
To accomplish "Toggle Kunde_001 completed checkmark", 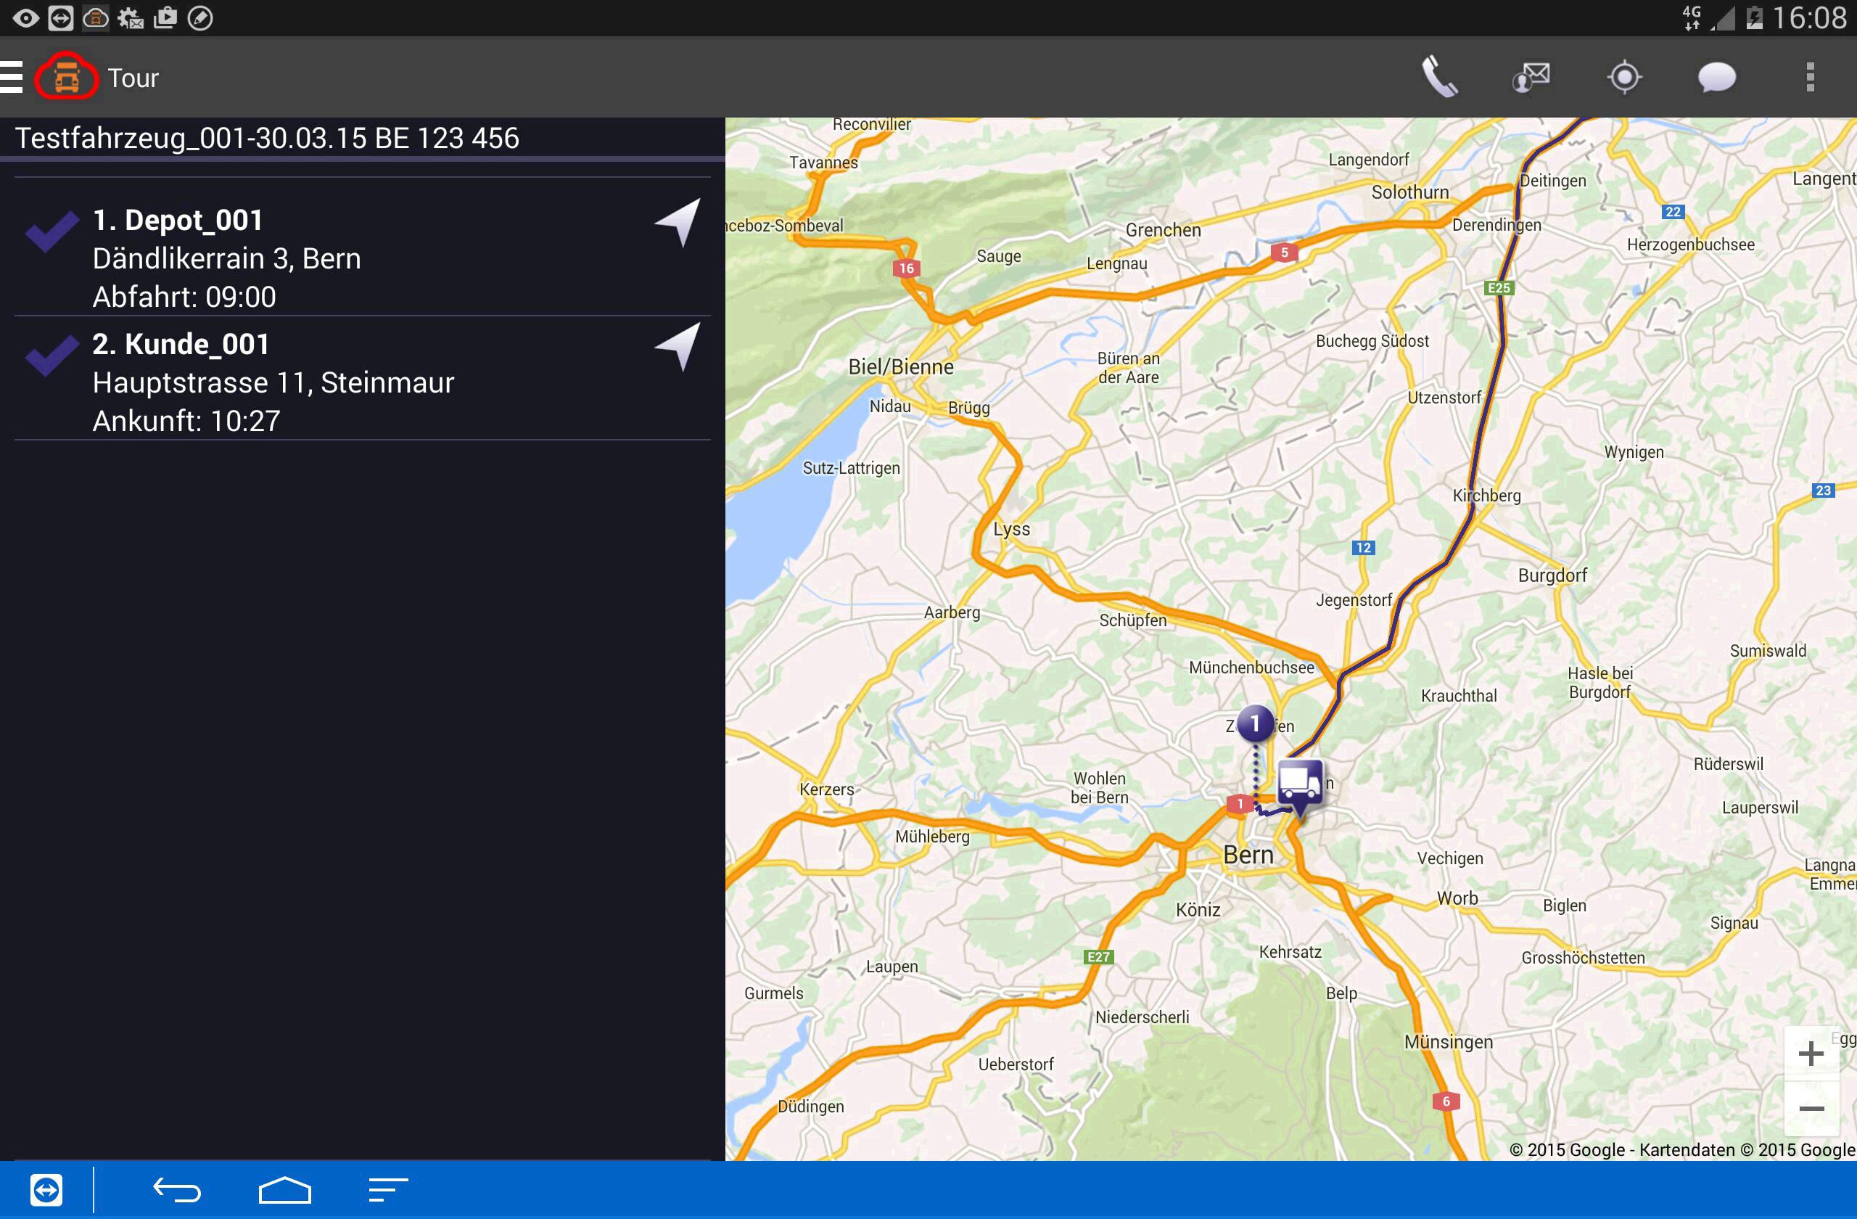I will [x=52, y=355].
